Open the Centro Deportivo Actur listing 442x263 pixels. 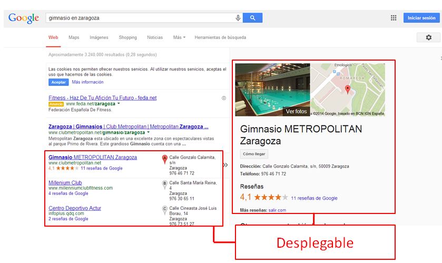point(75,208)
